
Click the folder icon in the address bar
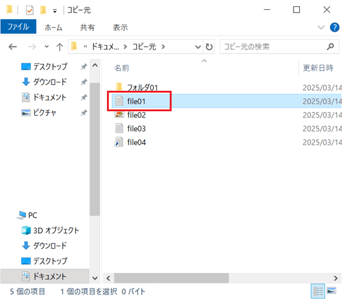[x=74, y=46]
